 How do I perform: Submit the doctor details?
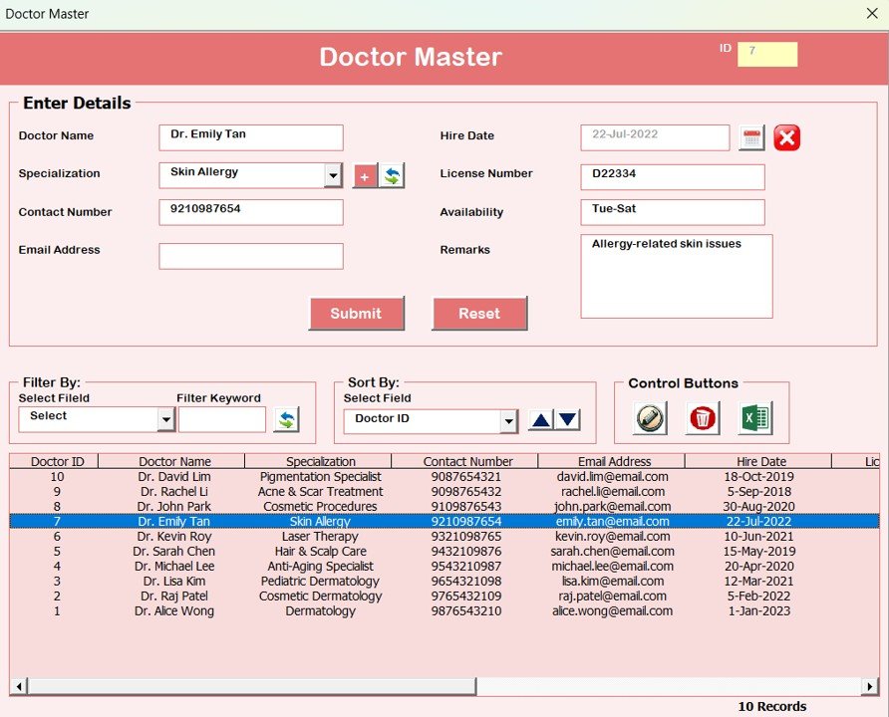357,314
